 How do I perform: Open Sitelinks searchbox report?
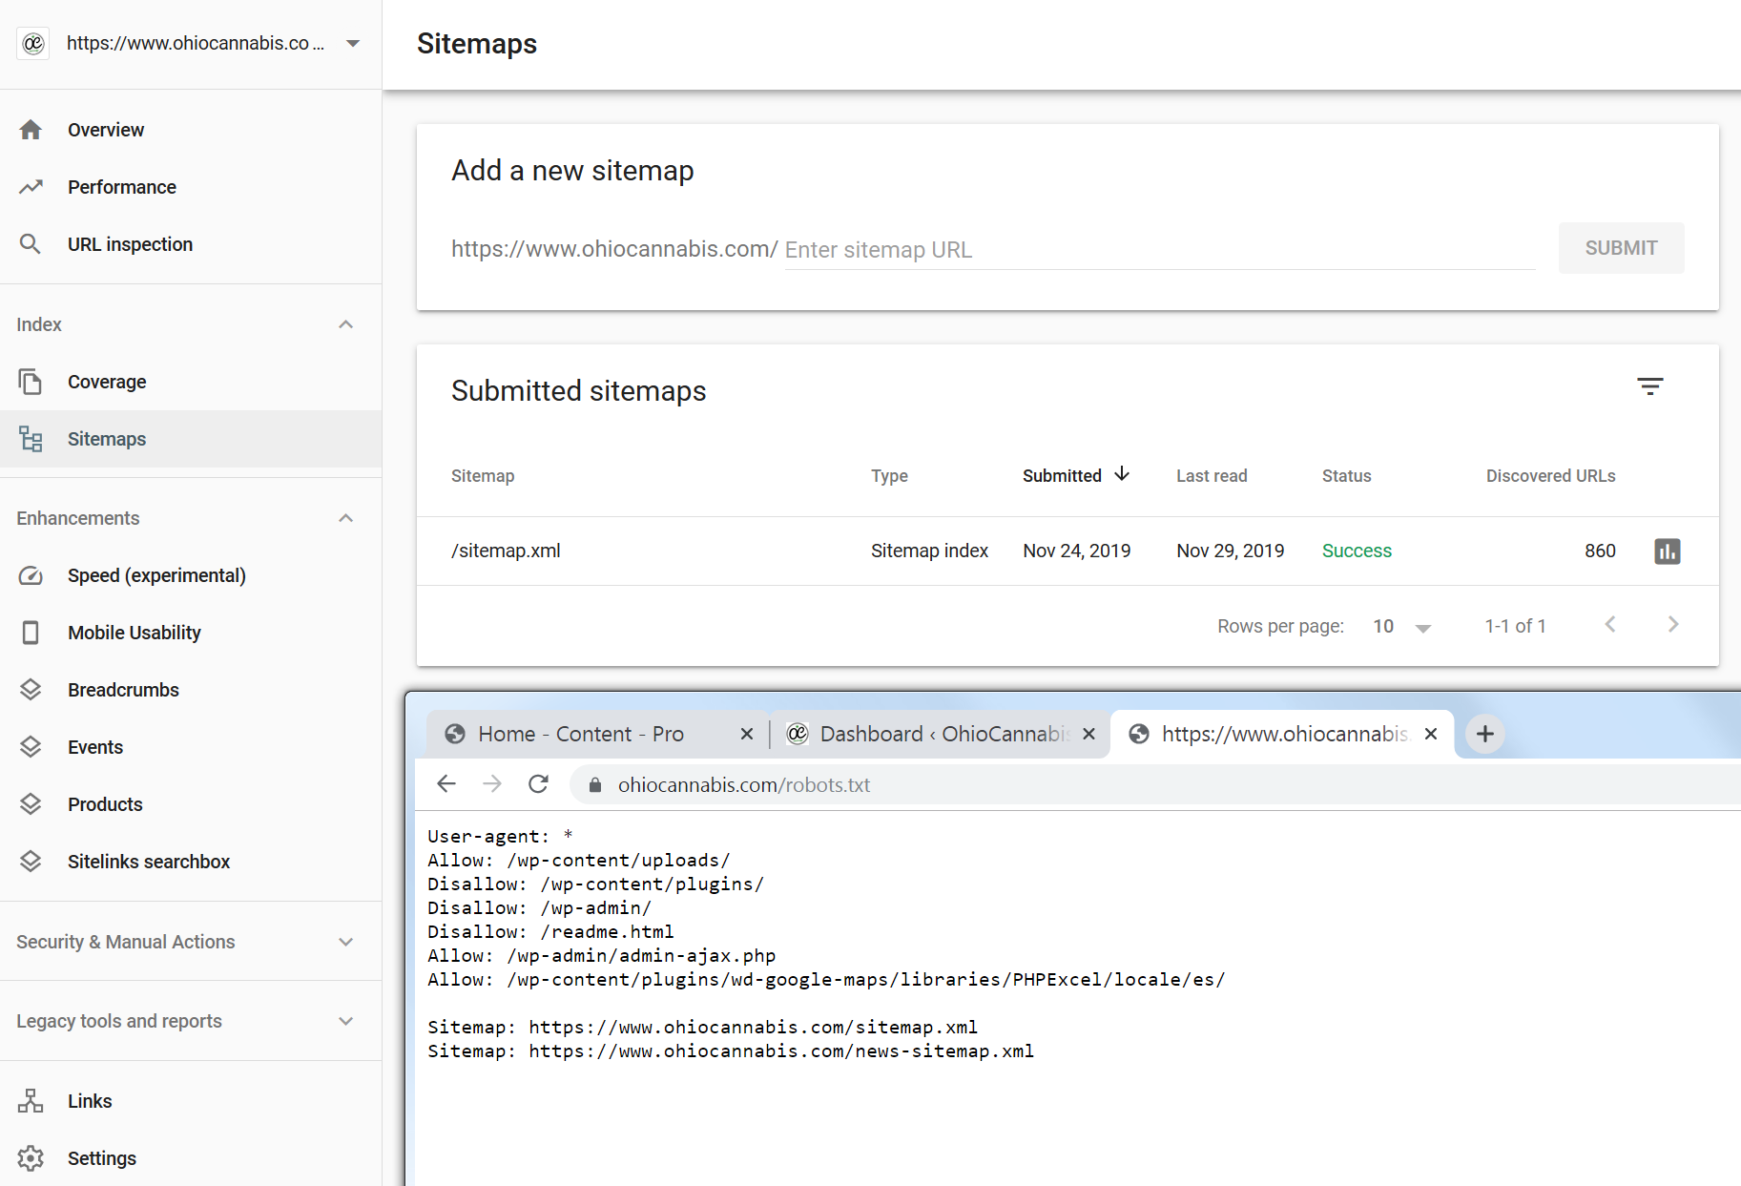(x=191, y=862)
